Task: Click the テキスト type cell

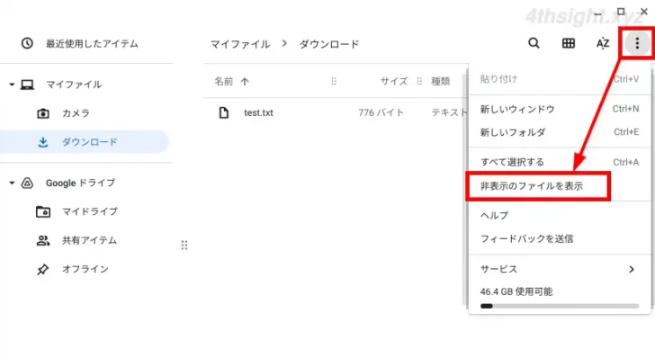Action: click(450, 112)
